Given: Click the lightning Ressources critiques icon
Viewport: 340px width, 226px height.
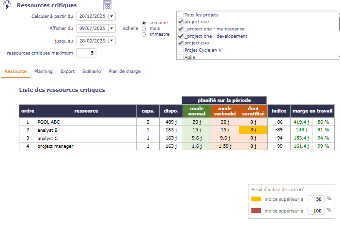Looking at the screenshot, I should pos(8,6).
